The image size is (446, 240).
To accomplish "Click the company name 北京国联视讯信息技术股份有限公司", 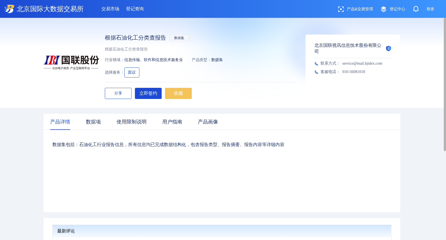I will (348, 48).
